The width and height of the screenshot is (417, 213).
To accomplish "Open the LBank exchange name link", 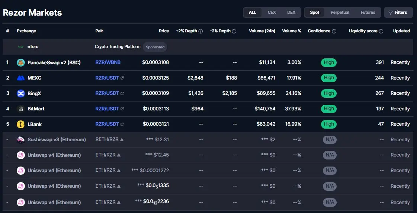I will [35, 124].
